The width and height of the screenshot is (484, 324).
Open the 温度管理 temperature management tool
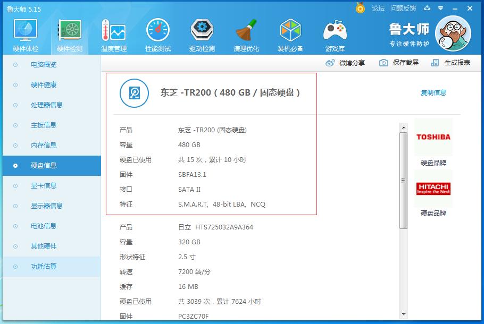coord(113,33)
